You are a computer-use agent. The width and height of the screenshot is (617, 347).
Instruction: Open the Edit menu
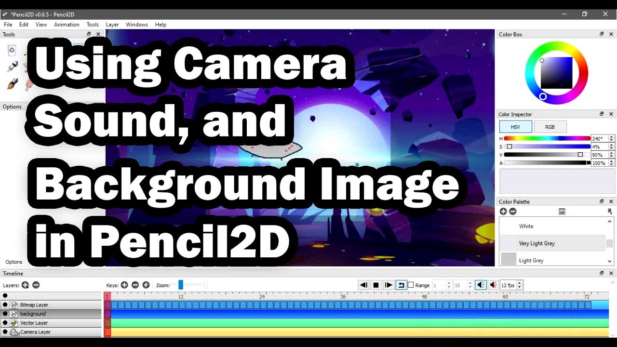(x=24, y=25)
